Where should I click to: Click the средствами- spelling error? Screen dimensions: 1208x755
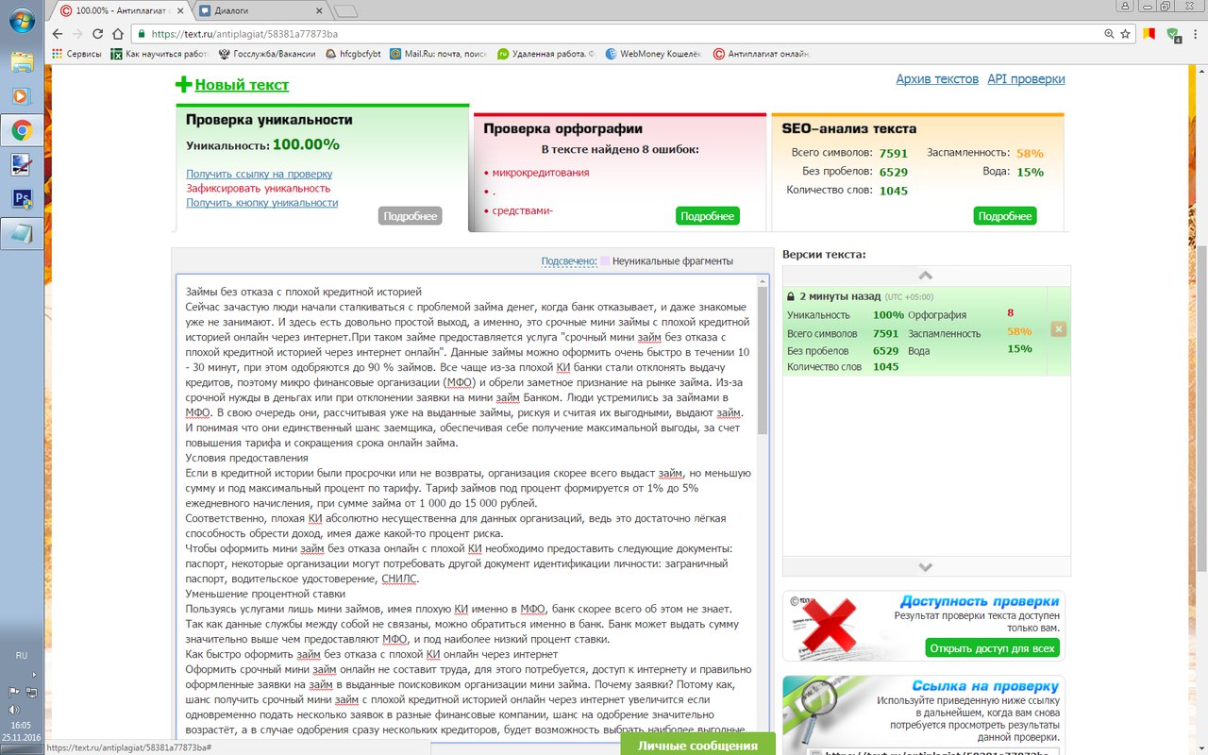[523, 210]
